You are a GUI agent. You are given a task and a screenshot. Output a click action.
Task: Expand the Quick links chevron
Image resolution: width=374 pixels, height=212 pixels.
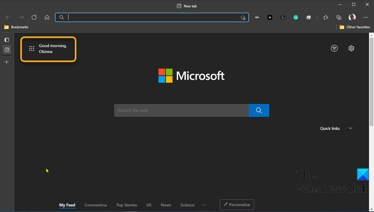tap(350, 128)
